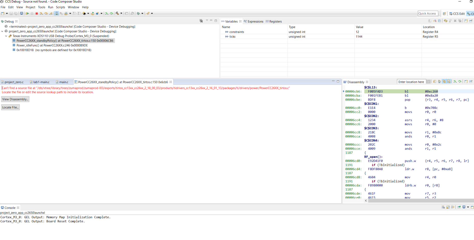474x240 pixels.
Task: Click the Step Return toolbar icon
Action: coord(51,14)
